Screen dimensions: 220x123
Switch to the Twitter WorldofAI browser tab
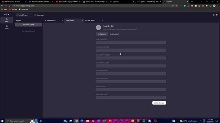41,2
